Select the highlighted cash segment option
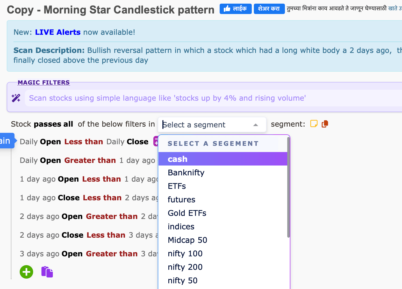 (x=177, y=159)
